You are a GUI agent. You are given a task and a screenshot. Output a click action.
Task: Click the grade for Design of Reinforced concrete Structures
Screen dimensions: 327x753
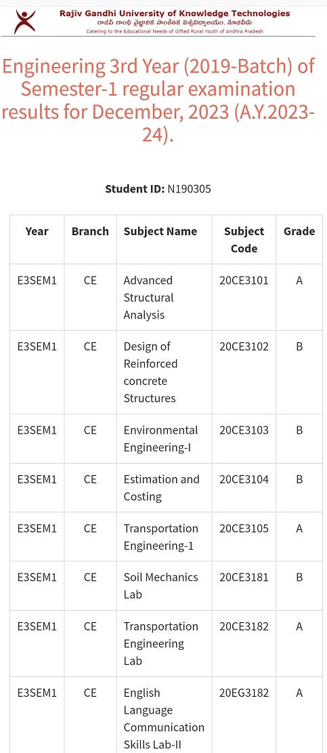[x=299, y=347]
